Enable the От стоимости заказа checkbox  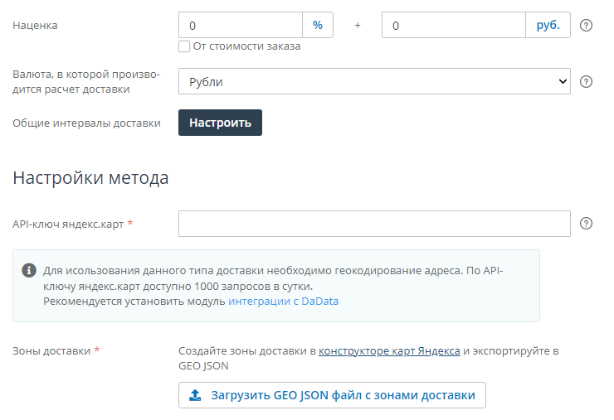click(x=184, y=46)
